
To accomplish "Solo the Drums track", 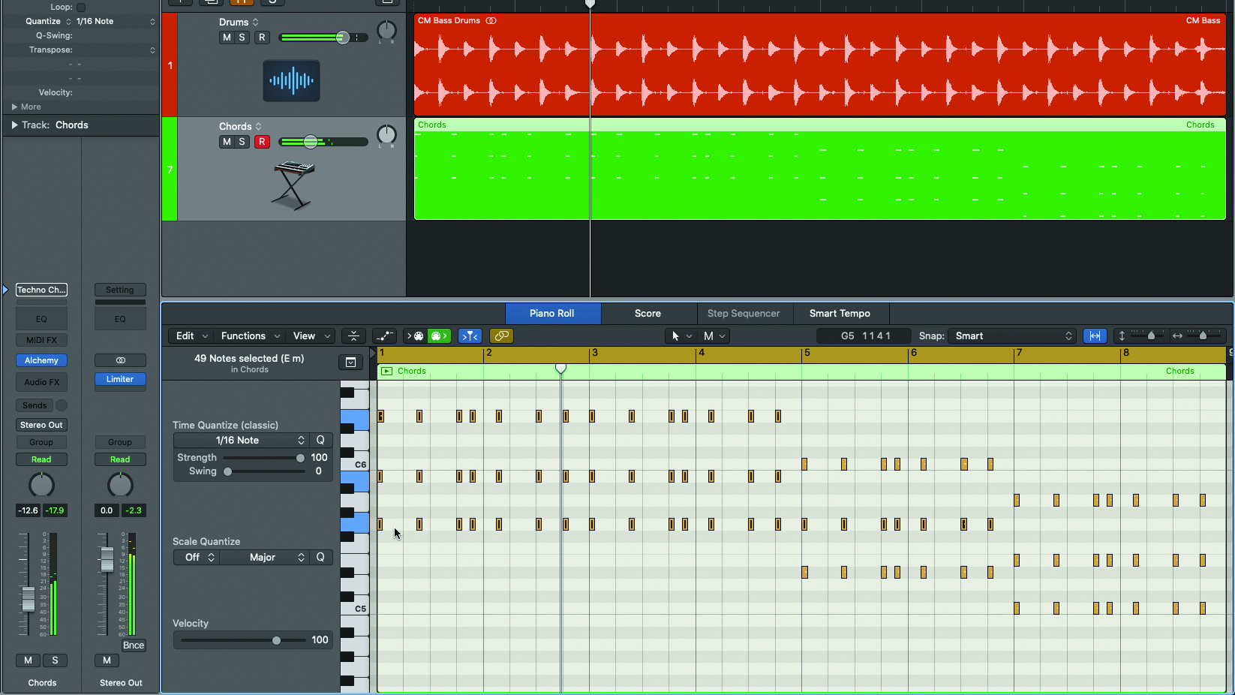I will (x=242, y=38).
